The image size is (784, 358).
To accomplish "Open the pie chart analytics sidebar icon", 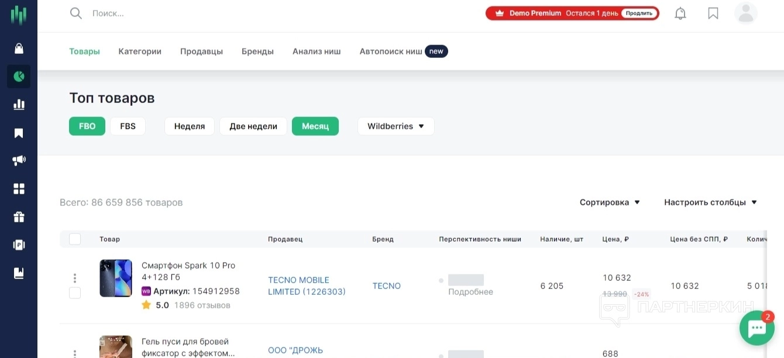I will [19, 76].
